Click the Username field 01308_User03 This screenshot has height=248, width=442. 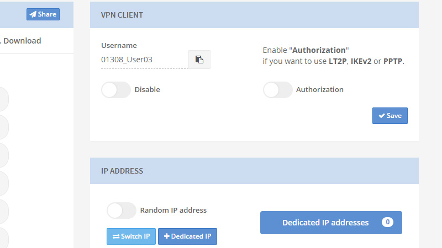point(144,60)
